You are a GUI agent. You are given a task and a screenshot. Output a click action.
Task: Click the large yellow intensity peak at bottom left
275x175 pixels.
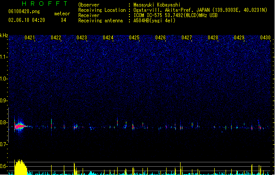click(x=21, y=167)
